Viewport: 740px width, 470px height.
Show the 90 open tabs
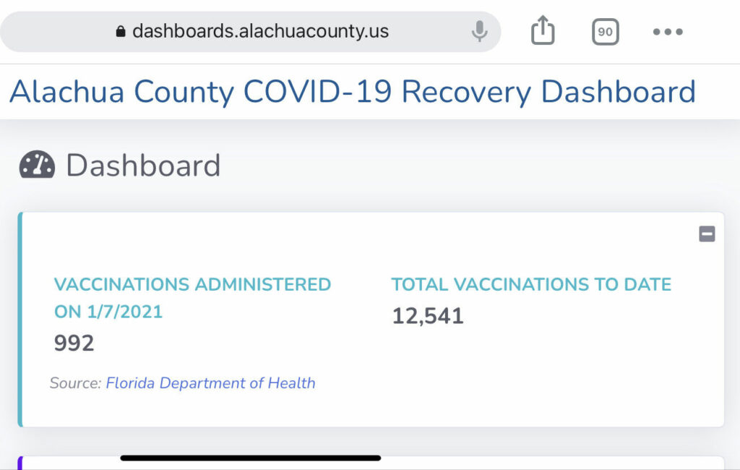click(x=605, y=32)
